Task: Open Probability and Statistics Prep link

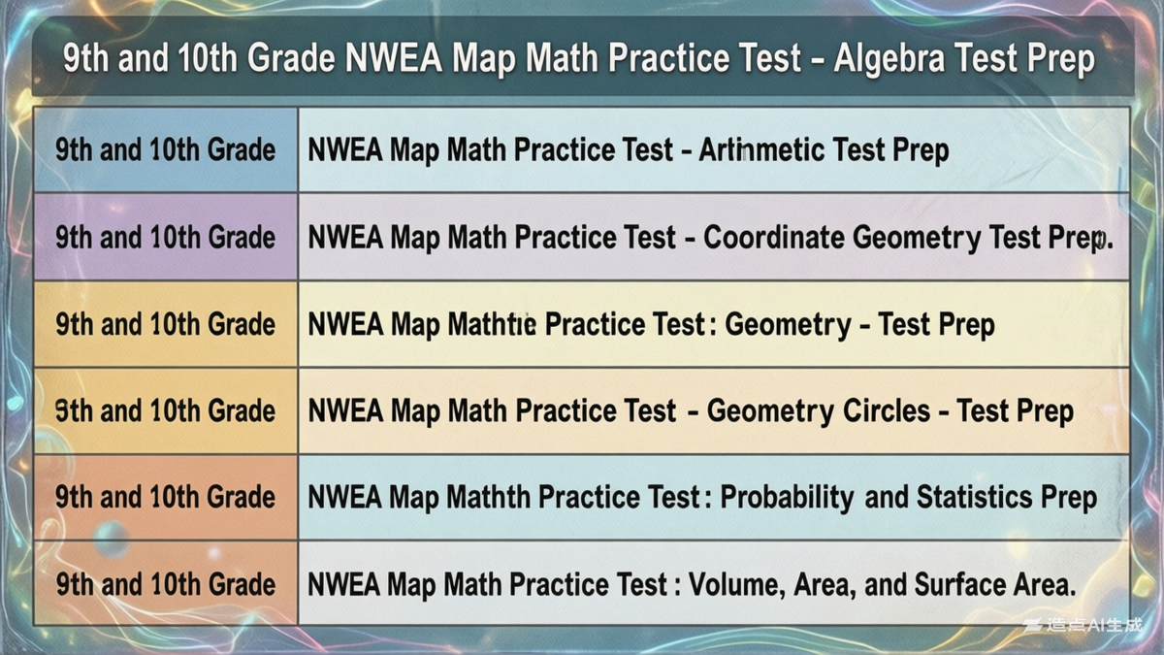Action: point(701,498)
